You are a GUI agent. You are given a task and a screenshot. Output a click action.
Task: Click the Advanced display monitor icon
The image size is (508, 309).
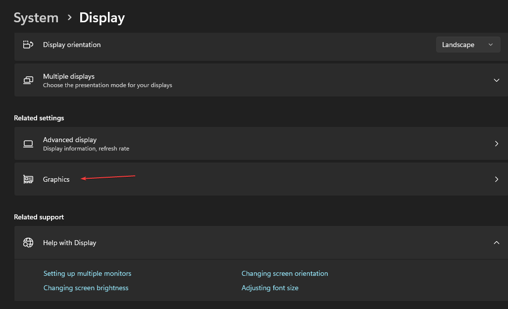coord(28,144)
